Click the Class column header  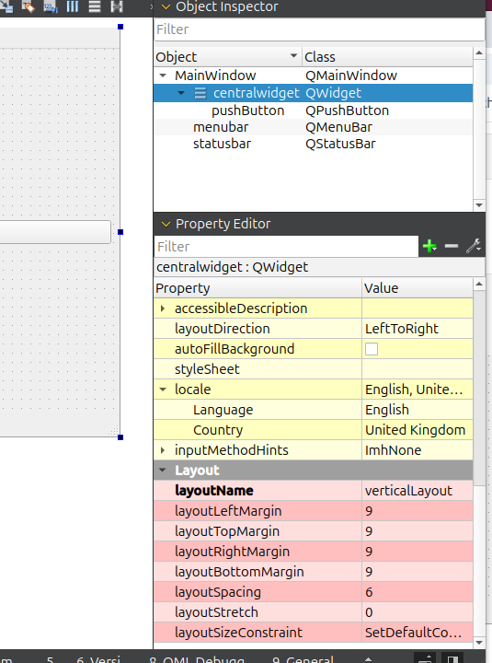tap(387, 57)
